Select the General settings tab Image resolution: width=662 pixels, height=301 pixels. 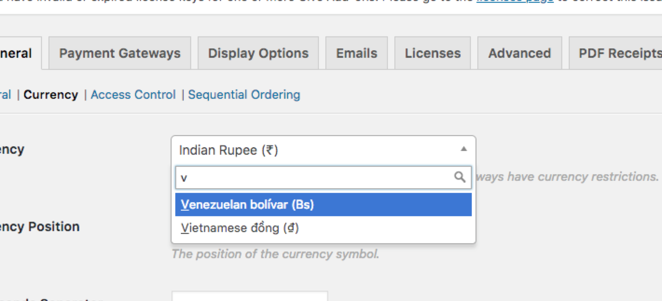pos(19,53)
